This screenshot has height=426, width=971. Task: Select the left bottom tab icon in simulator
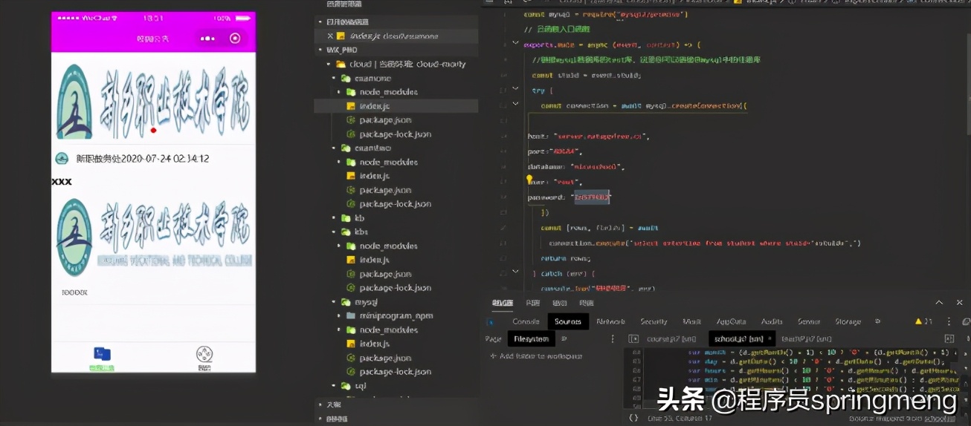click(x=102, y=355)
